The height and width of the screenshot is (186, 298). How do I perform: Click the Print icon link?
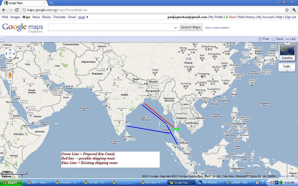click(x=264, y=39)
